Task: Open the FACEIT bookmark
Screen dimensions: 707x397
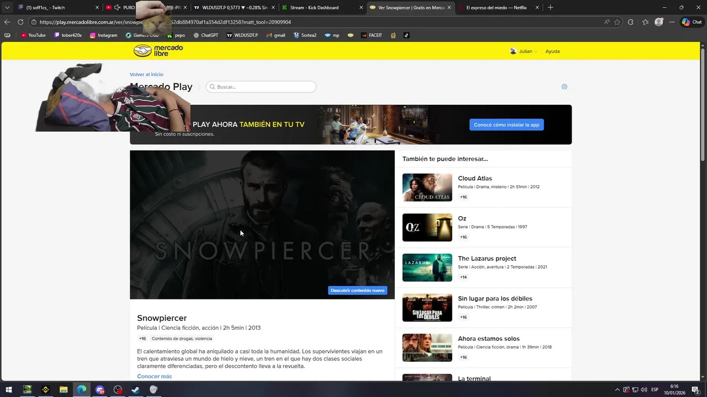Action: pos(372,35)
